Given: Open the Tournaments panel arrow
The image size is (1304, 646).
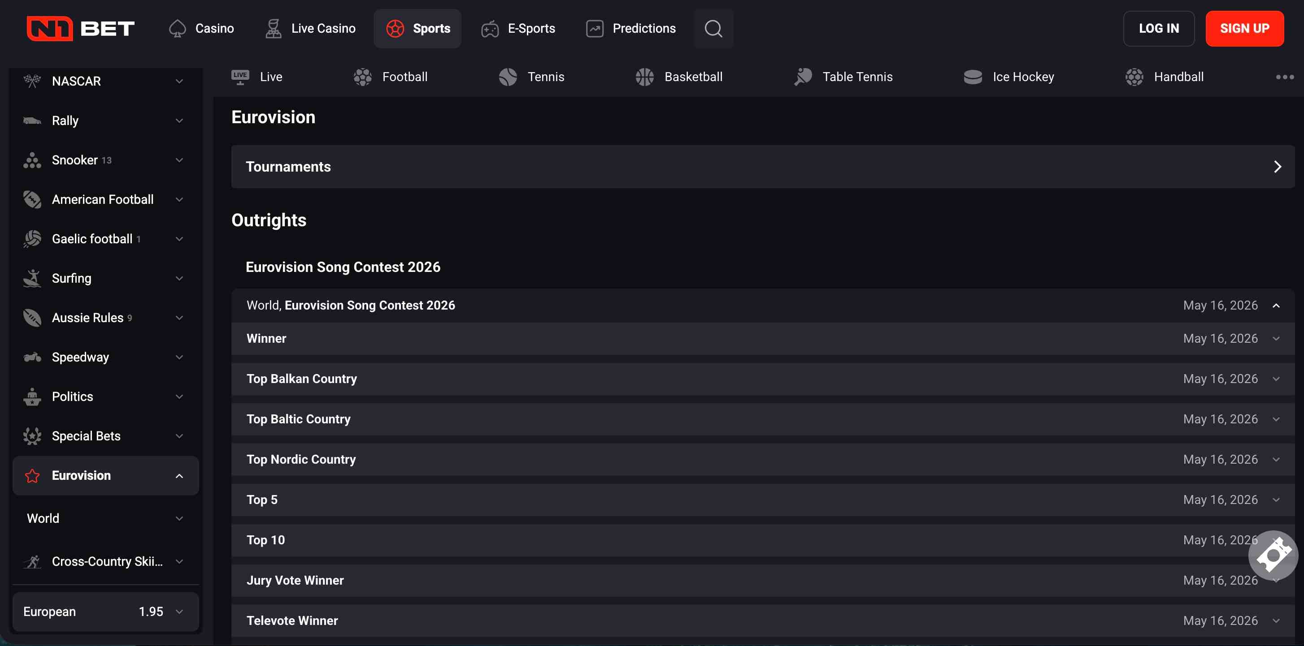Looking at the screenshot, I should [x=1277, y=167].
